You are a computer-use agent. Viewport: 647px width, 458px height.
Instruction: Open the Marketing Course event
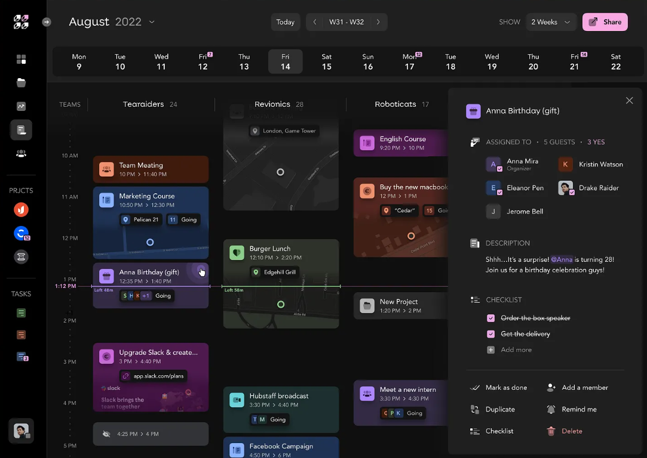click(x=151, y=222)
